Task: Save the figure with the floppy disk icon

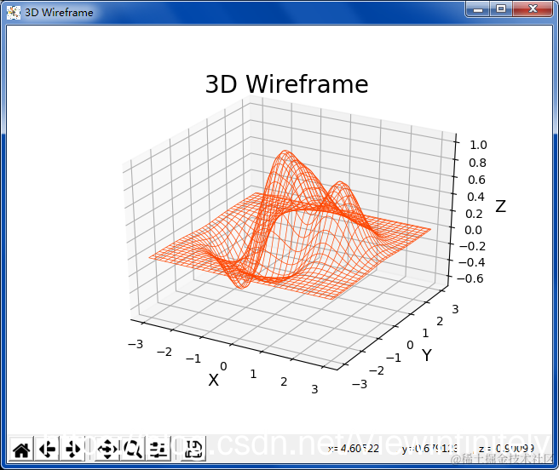Action: coord(193,449)
